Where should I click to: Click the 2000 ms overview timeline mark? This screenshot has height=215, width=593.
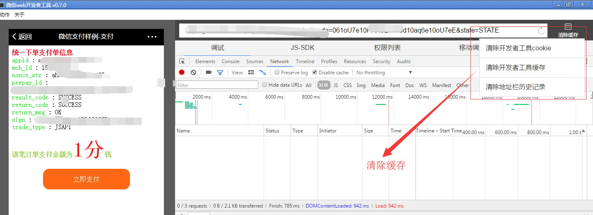[x=202, y=97]
